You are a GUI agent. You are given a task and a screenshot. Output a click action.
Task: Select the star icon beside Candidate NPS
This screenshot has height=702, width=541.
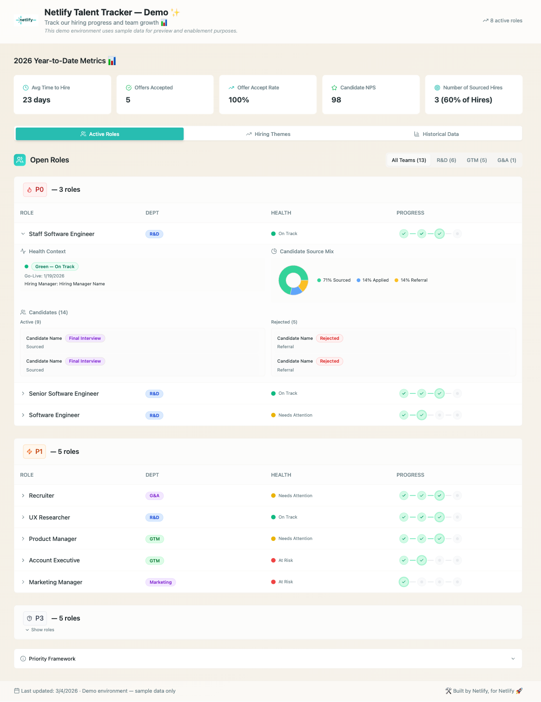[x=335, y=88]
